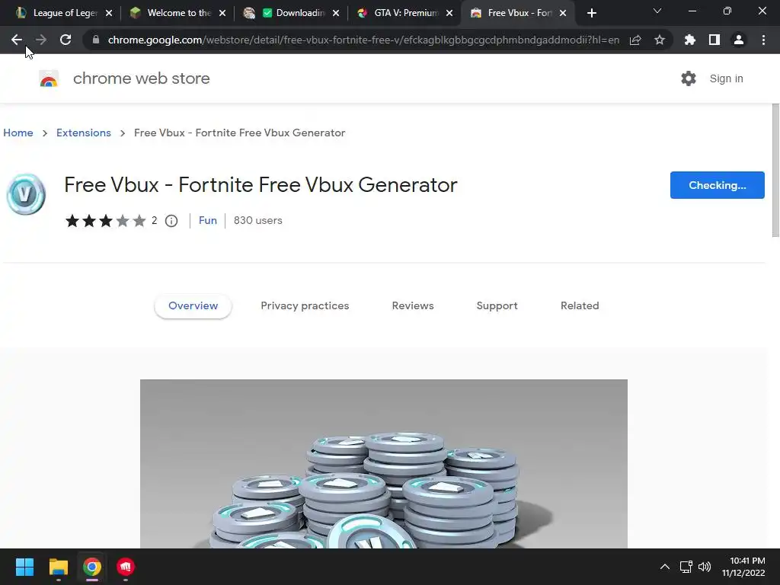Close the Free Vbux tab

(563, 13)
